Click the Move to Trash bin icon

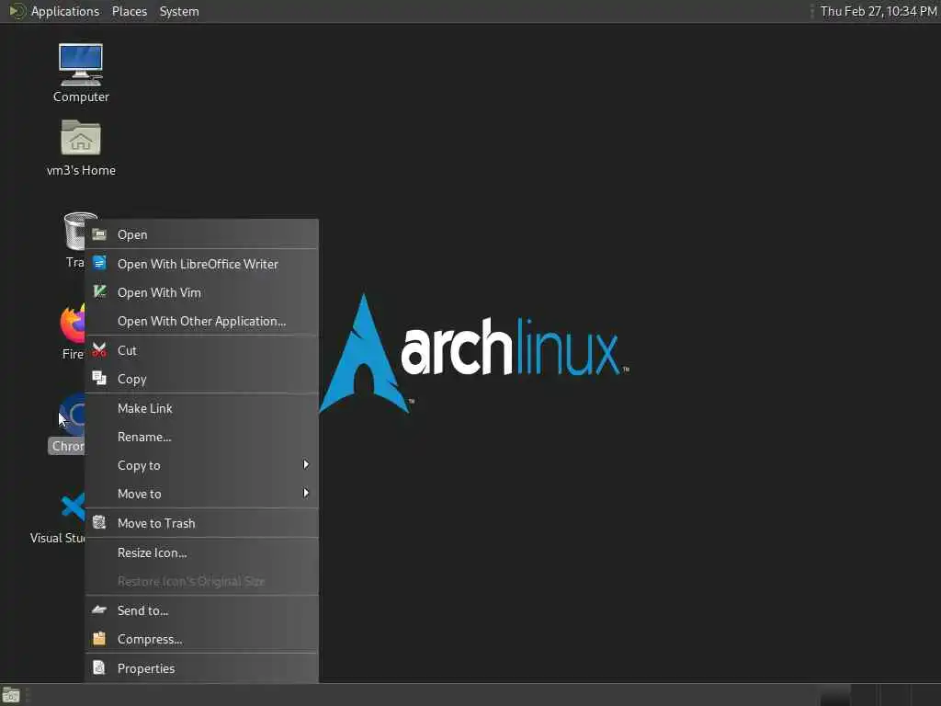(99, 522)
